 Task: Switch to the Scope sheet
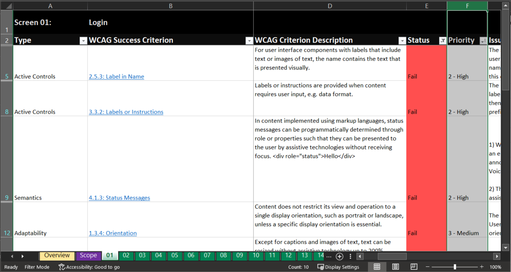click(88, 256)
